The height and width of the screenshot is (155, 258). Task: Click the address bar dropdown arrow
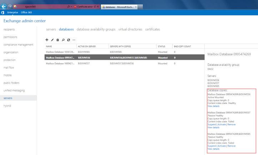pyautogui.click(x=71, y=7)
